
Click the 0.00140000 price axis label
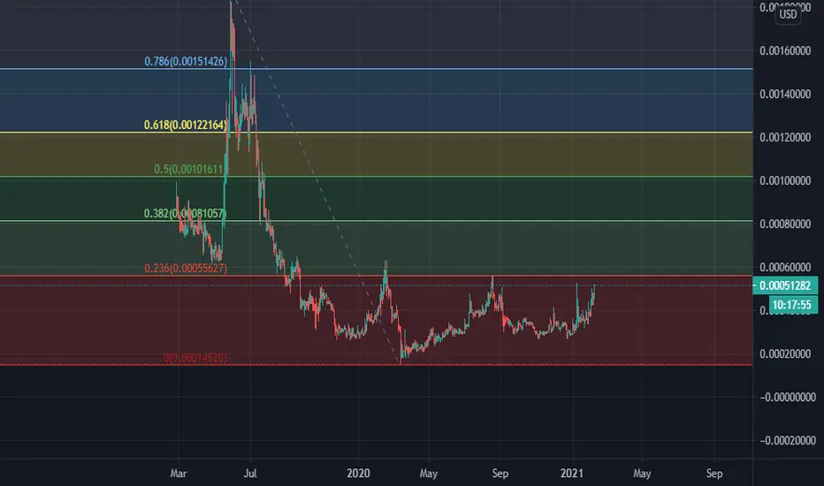click(x=785, y=94)
